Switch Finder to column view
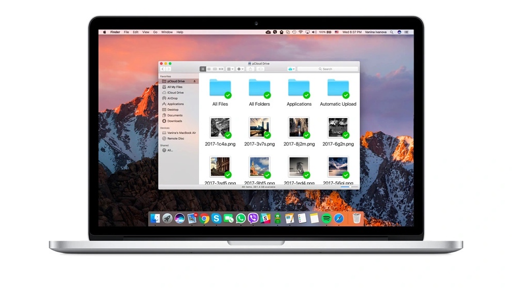This screenshot has width=512, height=288. coord(215,69)
